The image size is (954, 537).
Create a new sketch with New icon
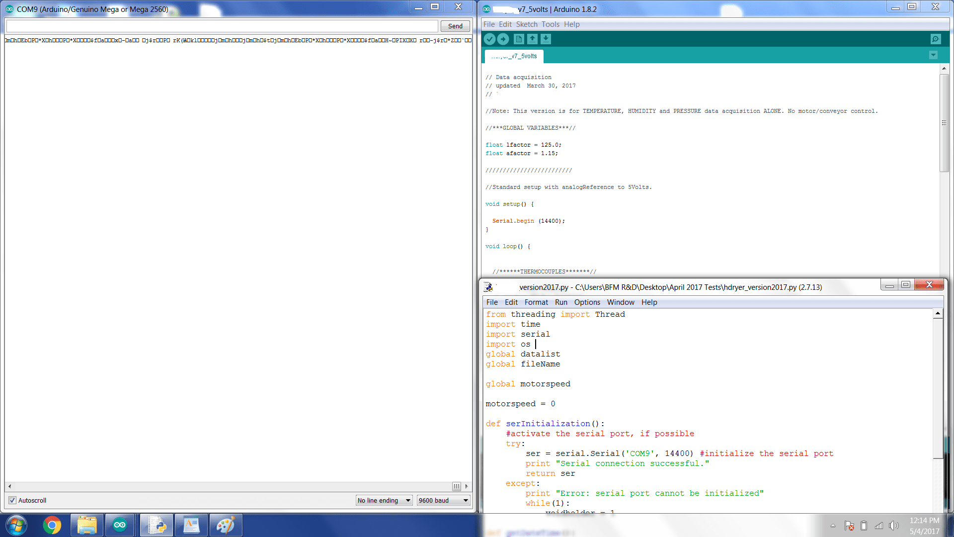(x=519, y=39)
